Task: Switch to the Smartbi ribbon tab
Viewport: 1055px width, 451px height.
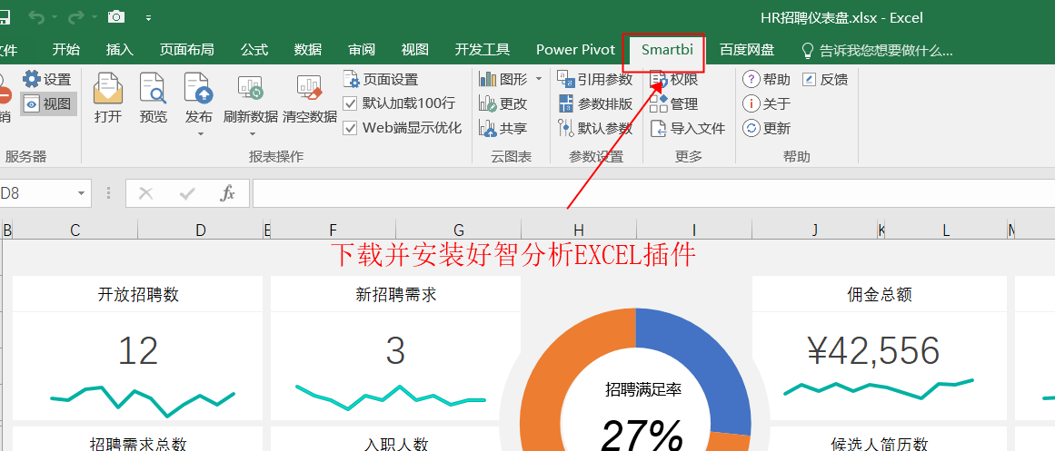Action: click(x=662, y=50)
